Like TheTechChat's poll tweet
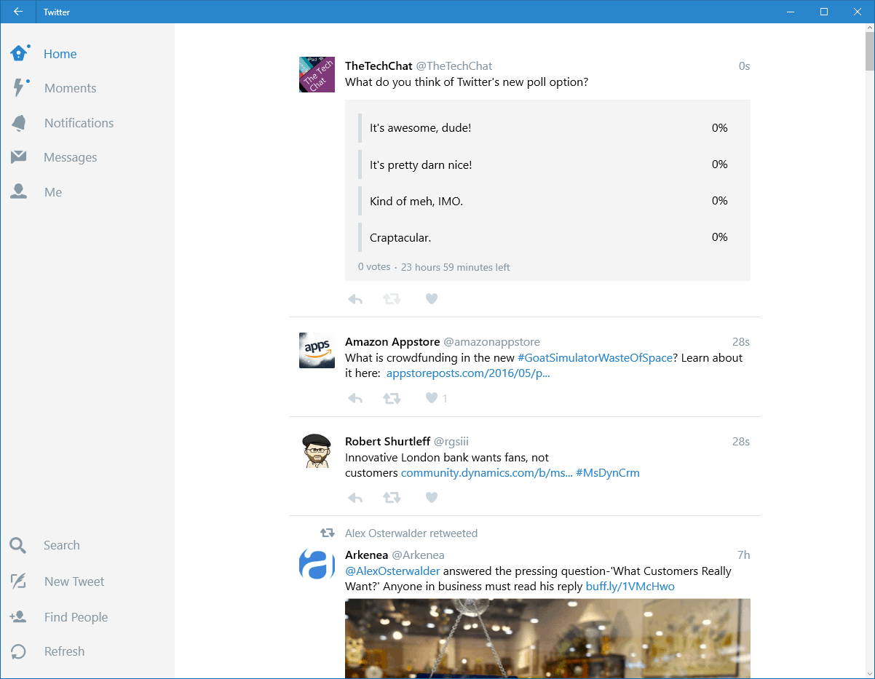The image size is (875, 679). 432,298
